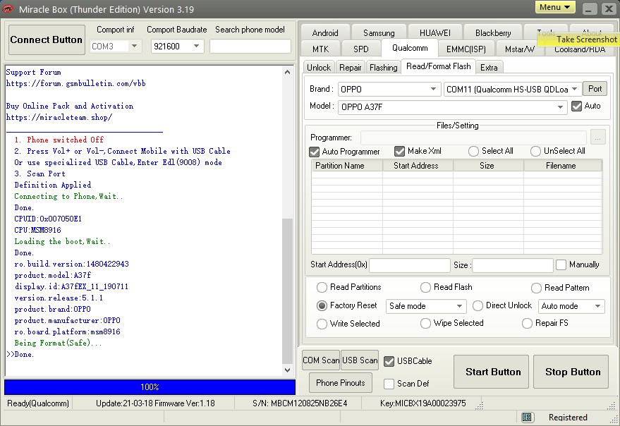Toggle the USBCable checkbox
620x426 pixels.
point(389,361)
